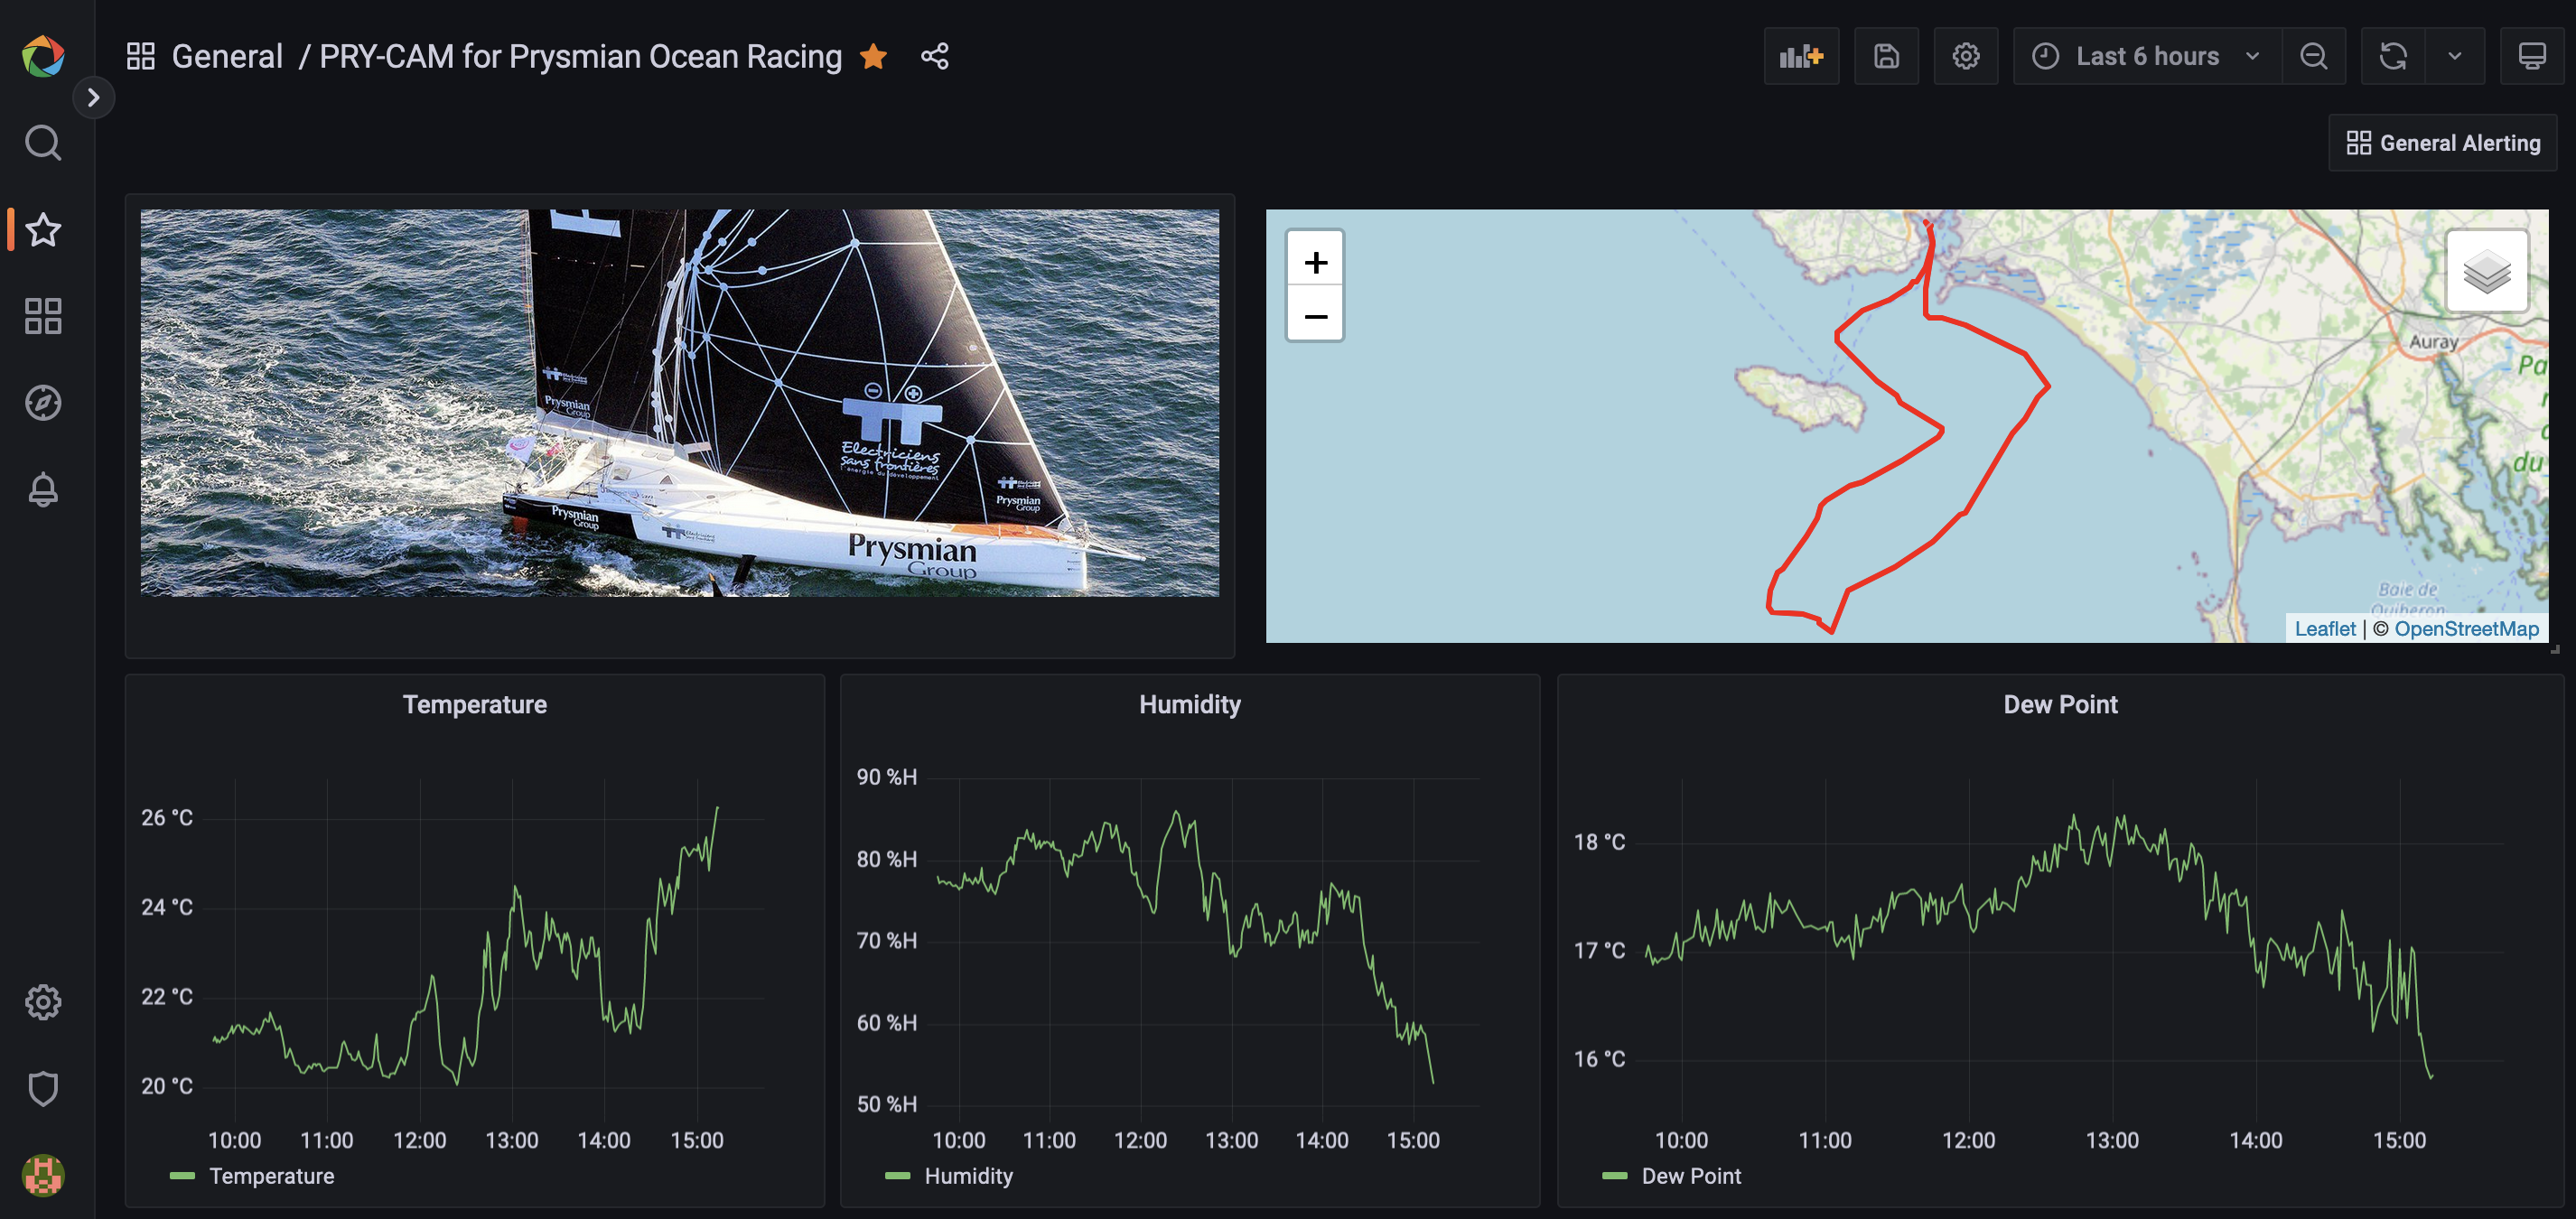Save dashboard with floppy icon
2576x1219 pixels.
coord(1886,57)
